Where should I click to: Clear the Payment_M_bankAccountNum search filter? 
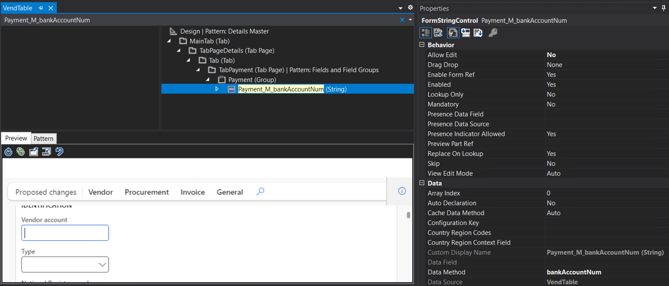pyautogui.click(x=402, y=20)
